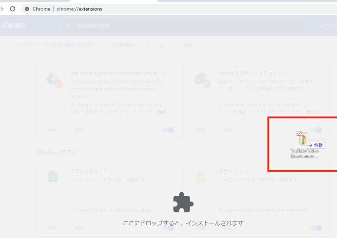
Task: Click 削除 on Google オフライン ドキュメント
Action: (227, 130)
